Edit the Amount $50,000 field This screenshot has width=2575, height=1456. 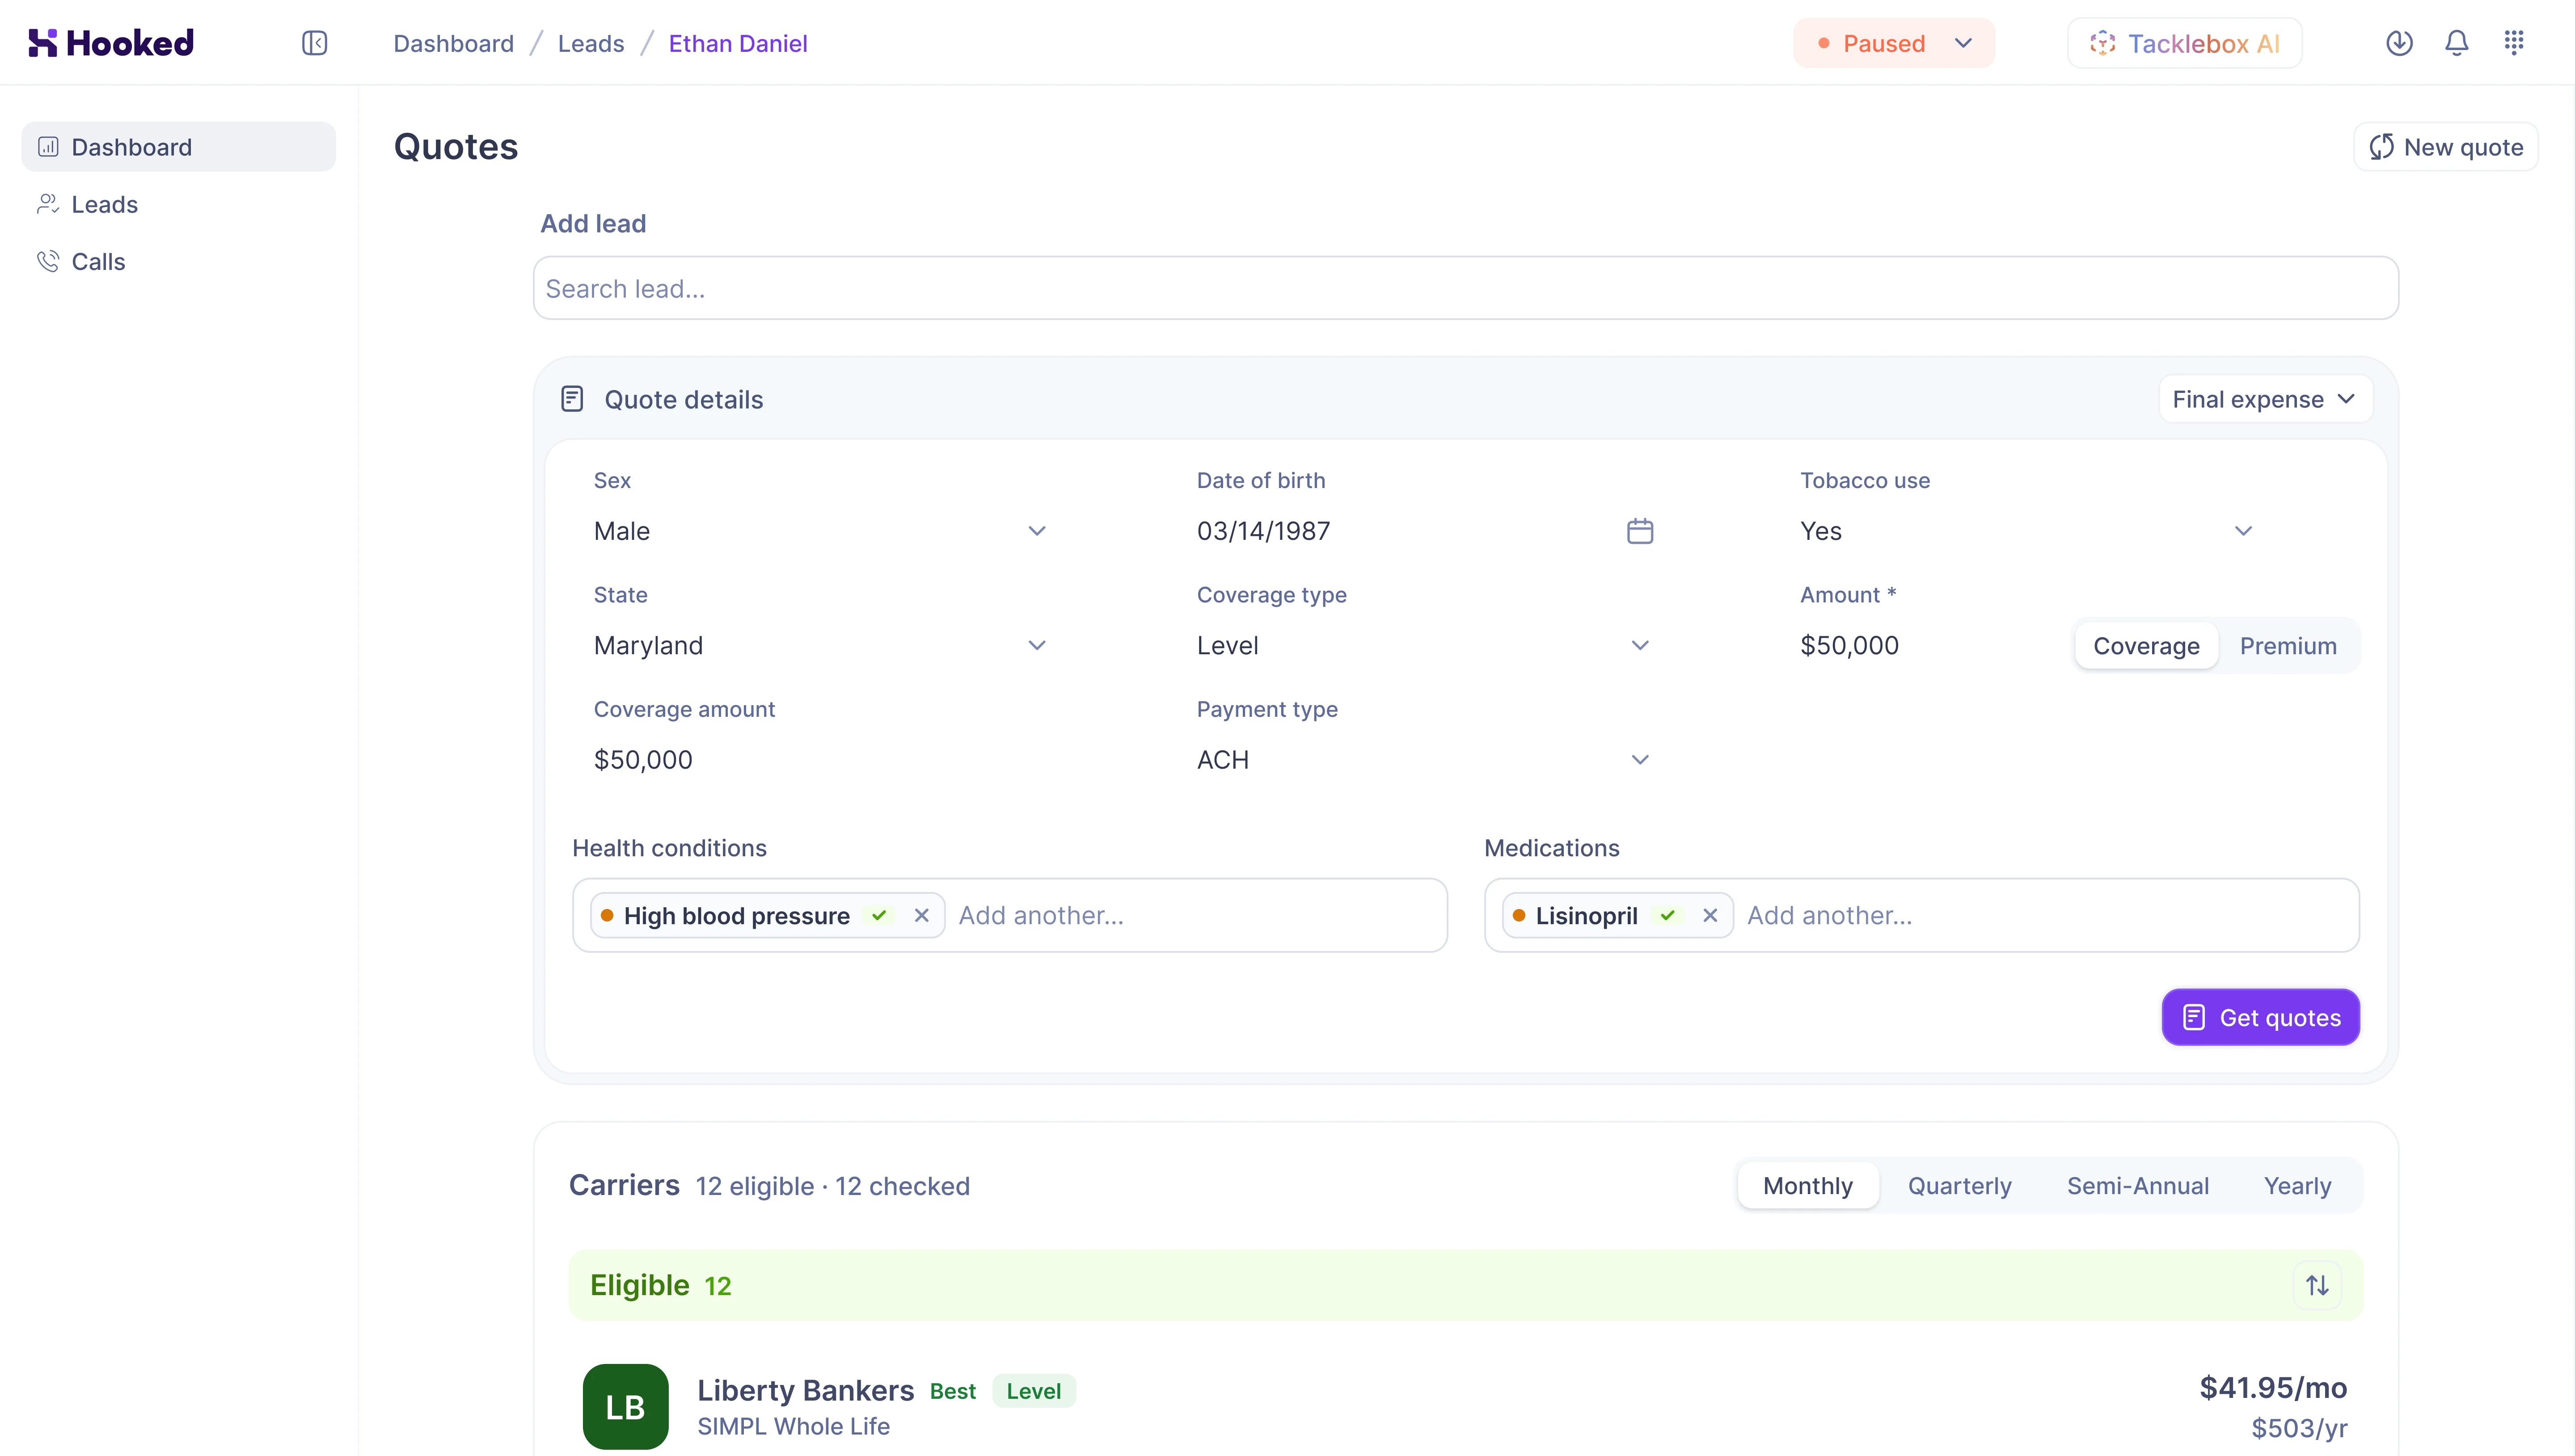pos(1925,646)
